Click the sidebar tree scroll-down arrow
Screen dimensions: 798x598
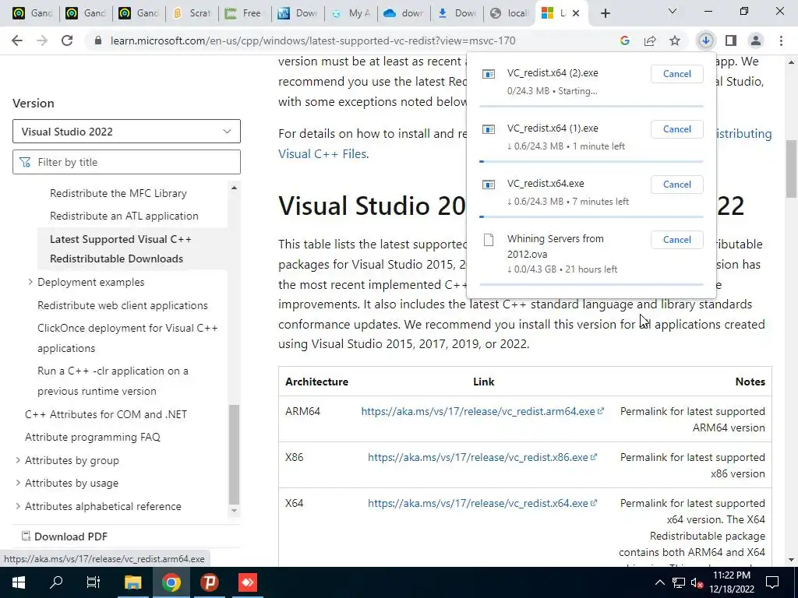[x=234, y=511]
